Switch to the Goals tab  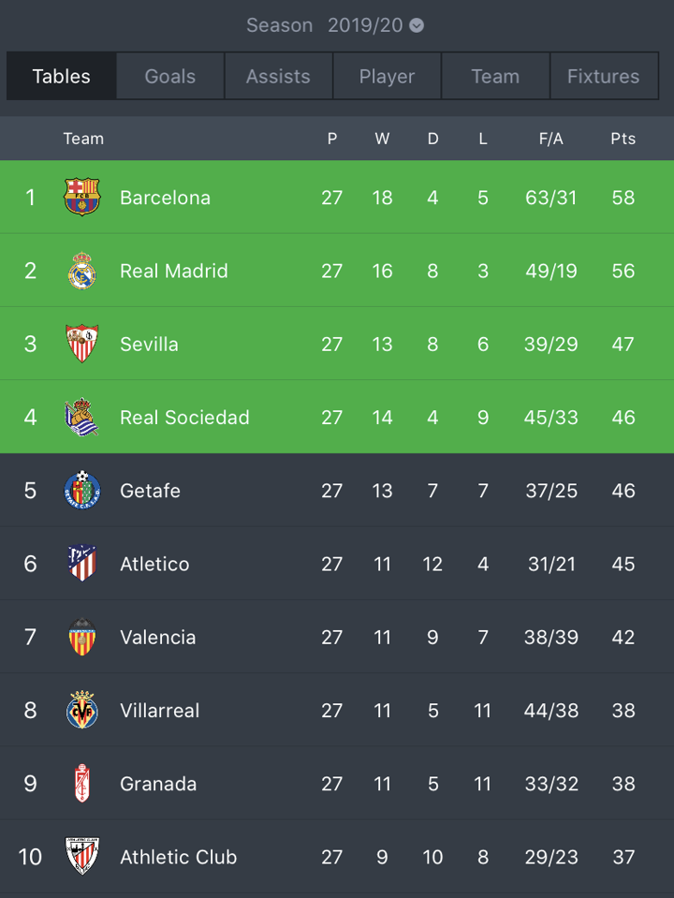point(170,77)
